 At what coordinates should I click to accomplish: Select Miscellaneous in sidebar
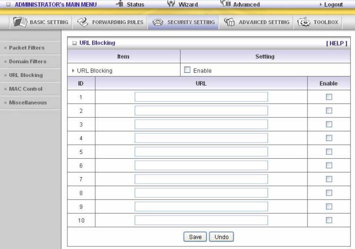pyautogui.click(x=28, y=103)
